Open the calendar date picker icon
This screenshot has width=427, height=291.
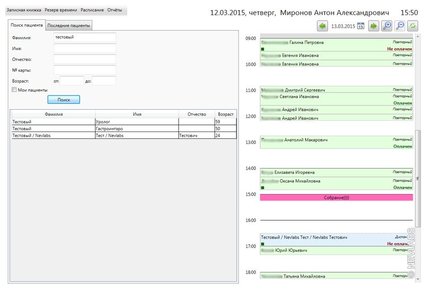point(361,25)
